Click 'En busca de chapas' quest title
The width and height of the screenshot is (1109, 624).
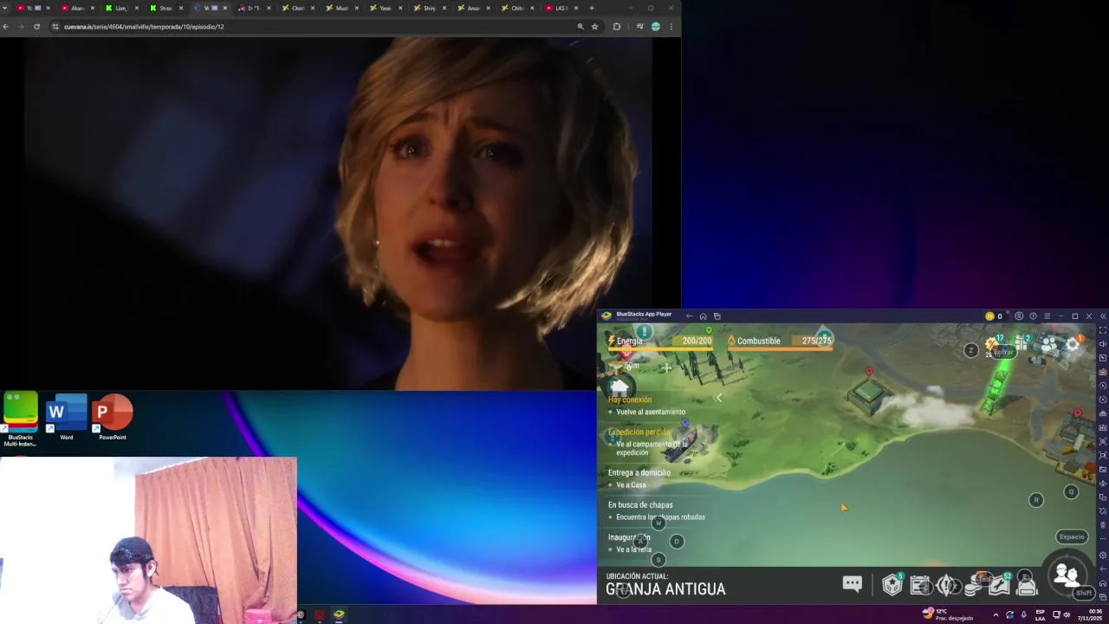point(640,504)
